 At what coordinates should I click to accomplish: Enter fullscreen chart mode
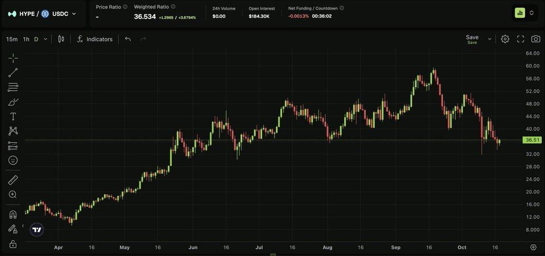click(520, 39)
